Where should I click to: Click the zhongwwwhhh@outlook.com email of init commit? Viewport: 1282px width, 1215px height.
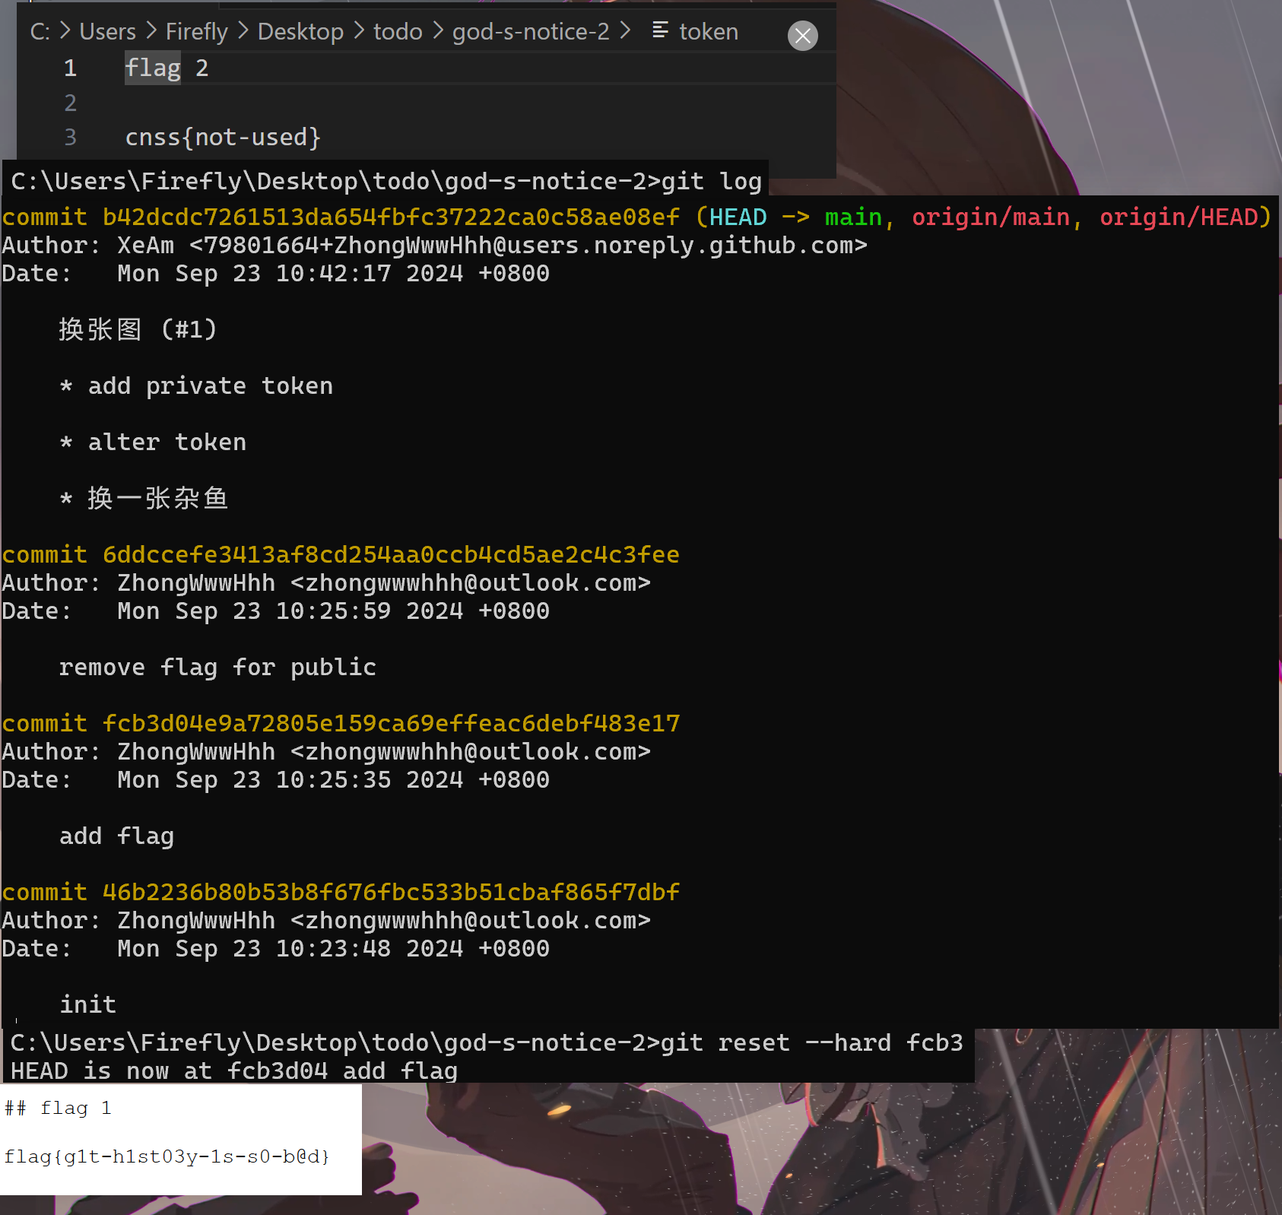click(x=471, y=921)
